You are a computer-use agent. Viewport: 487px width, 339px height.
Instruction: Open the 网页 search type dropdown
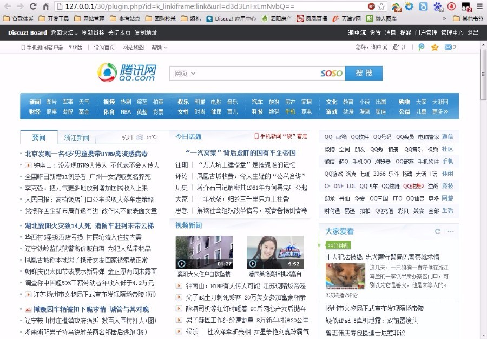click(x=185, y=74)
